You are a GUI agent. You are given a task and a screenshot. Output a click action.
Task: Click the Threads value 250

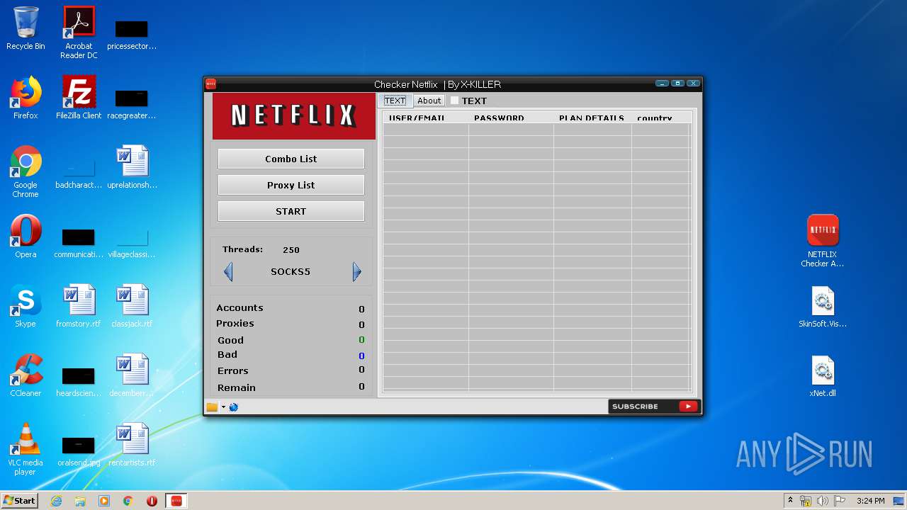pos(291,250)
